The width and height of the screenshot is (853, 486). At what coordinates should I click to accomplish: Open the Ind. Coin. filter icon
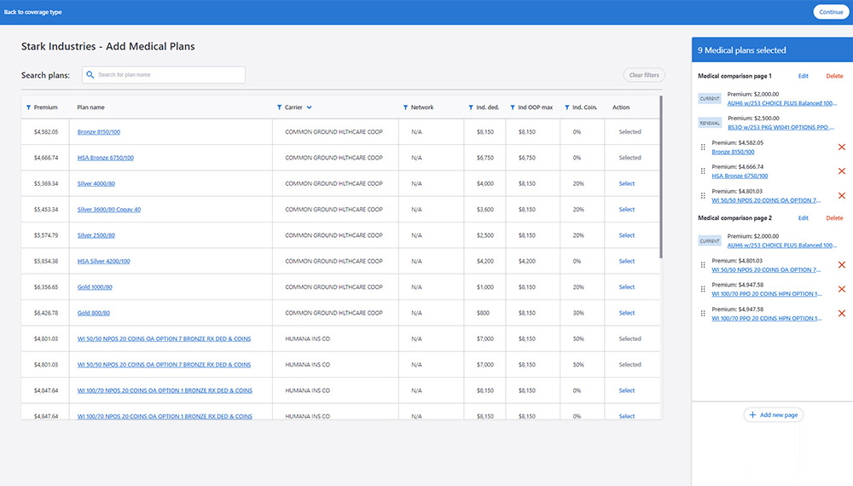[x=567, y=107]
